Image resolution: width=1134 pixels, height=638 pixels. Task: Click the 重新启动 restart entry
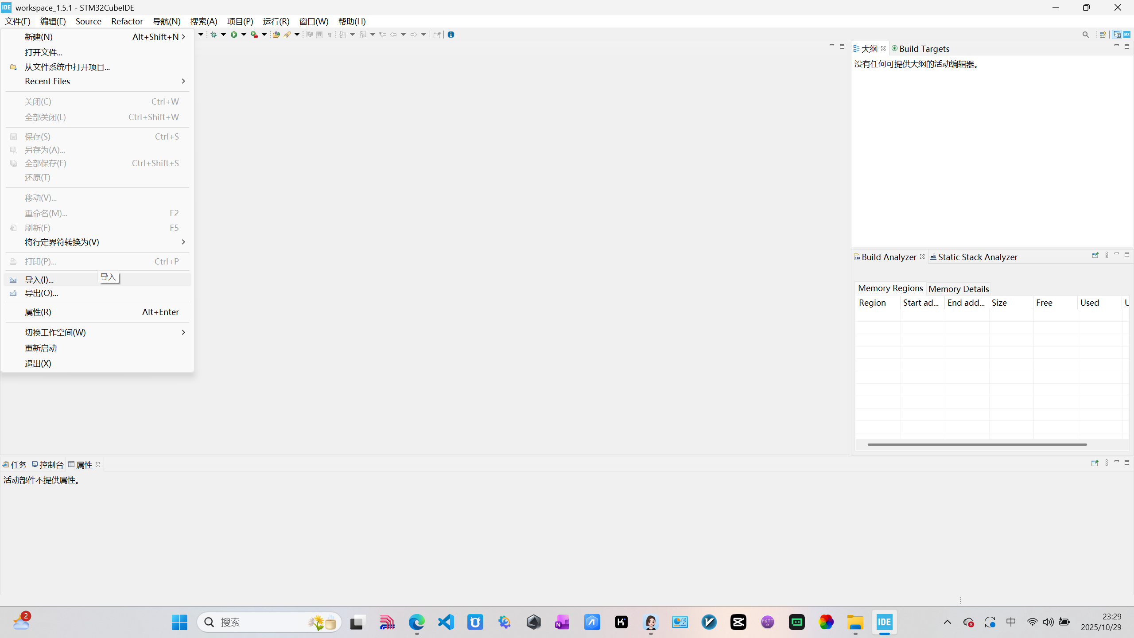coord(41,348)
